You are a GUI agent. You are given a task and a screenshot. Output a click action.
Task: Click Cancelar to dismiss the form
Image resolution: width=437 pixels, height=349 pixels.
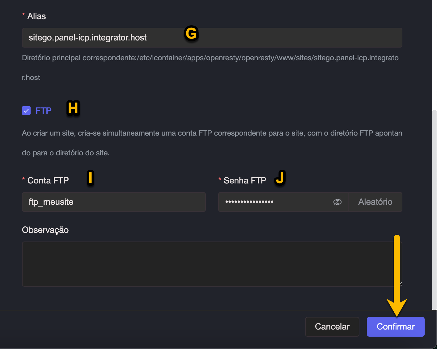332,326
